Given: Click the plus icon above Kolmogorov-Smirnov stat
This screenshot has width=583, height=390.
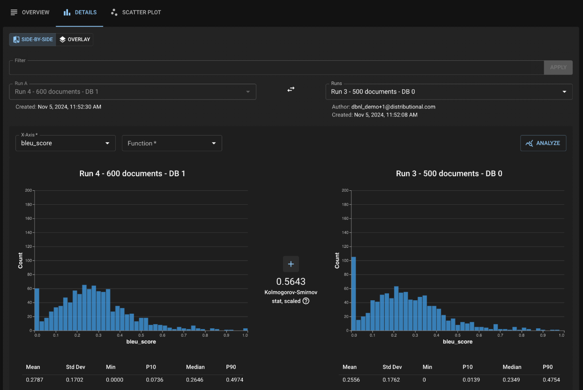Looking at the screenshot, I should tap(291, 264).
